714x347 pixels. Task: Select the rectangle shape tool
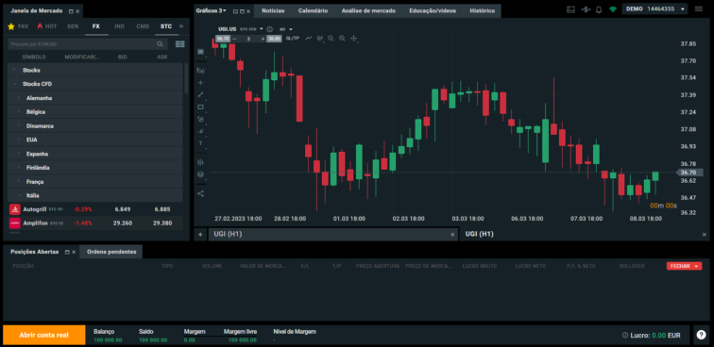pos(200,107)
